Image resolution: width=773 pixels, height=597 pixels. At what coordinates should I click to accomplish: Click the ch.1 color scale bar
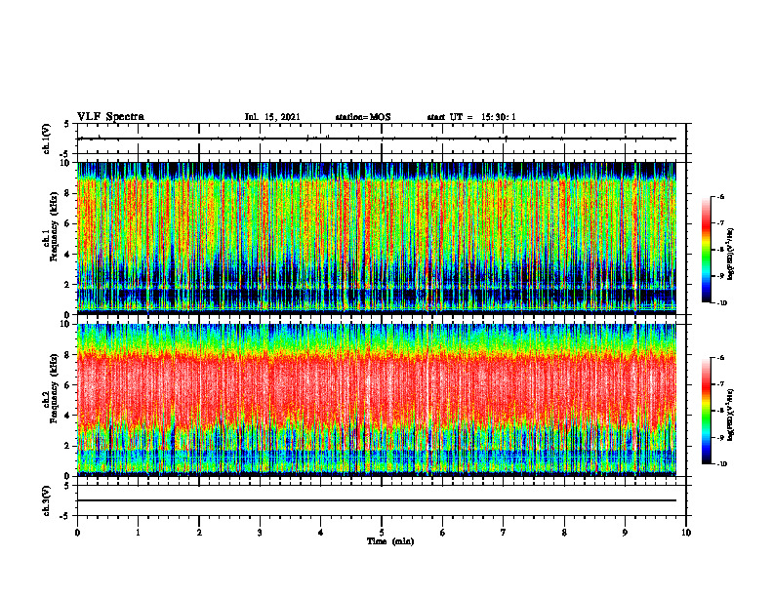[706, 250]
